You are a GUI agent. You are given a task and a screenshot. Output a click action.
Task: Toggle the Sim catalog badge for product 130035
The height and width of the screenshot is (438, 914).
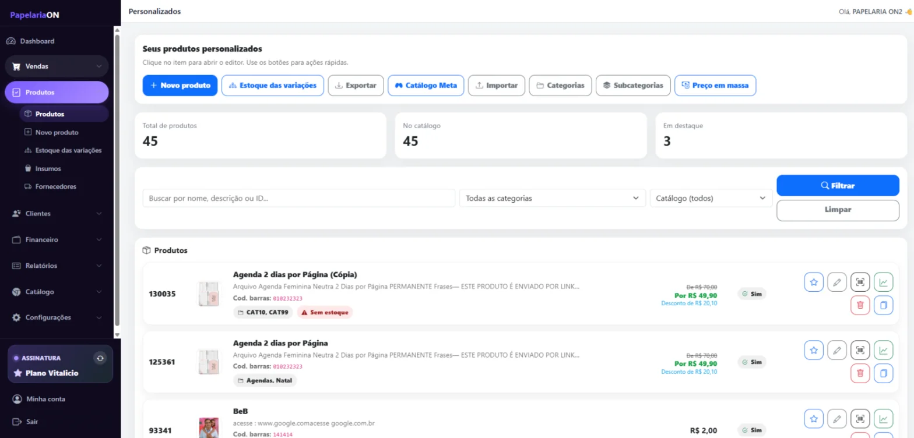click(x=752, y=294)
